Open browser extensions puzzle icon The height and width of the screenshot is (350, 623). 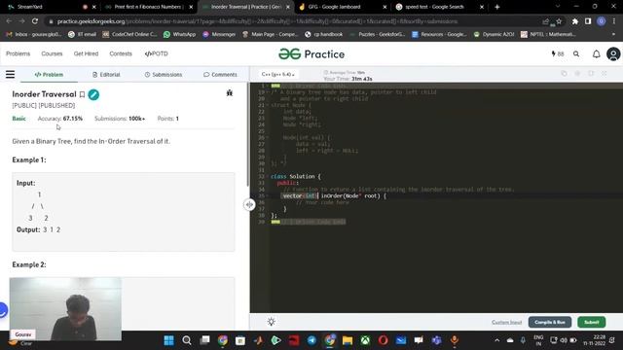[575, 21]
